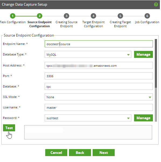Click the 'Database: *' label
Image resolution: width=161 pixels, height=162 pixels.
pyautogui.click(x=11, y=86)
